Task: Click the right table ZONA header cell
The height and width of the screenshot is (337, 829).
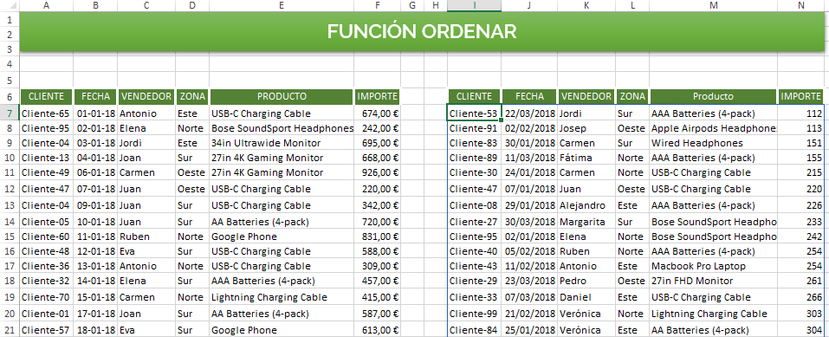Action: click(632, 97)
